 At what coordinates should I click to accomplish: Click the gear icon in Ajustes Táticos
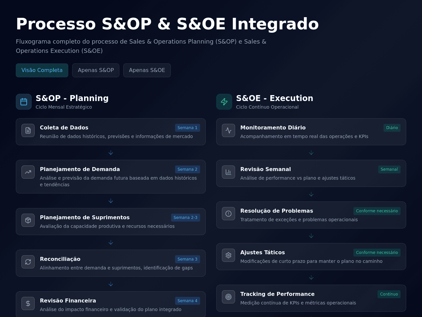[x=228, y=255]
